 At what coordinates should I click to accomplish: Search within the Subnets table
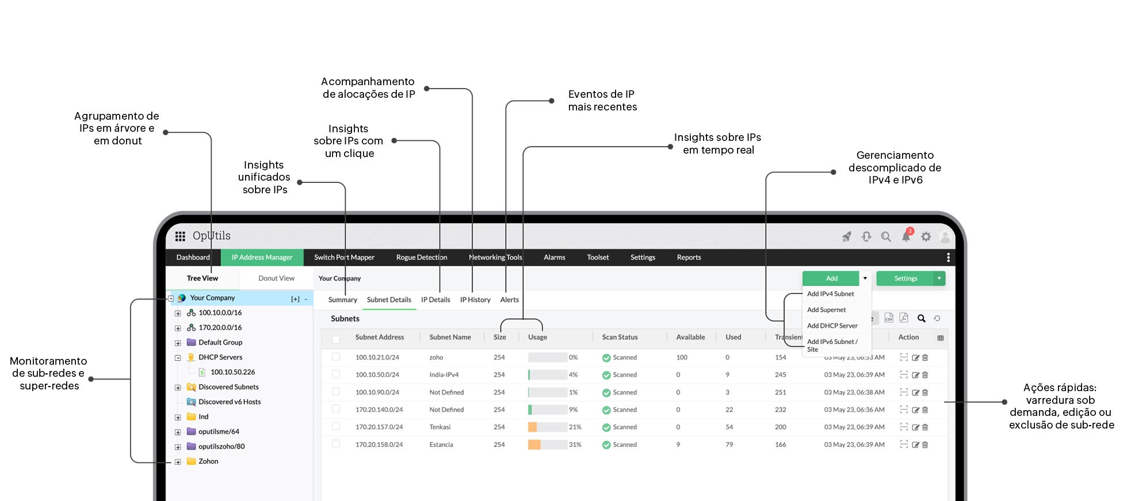[921, 318]
